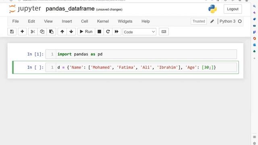Click browser sidebar search magnifier icon
The image size is (258, 145).
click(254, 6)
